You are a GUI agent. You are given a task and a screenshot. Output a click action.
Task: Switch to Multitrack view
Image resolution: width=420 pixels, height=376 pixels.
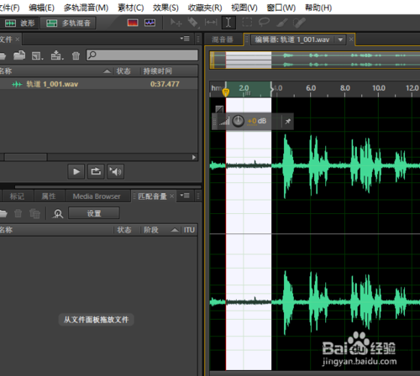[x=68, y=23]
